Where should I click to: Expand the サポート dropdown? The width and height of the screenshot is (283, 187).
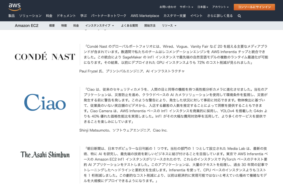pos(186,7)
